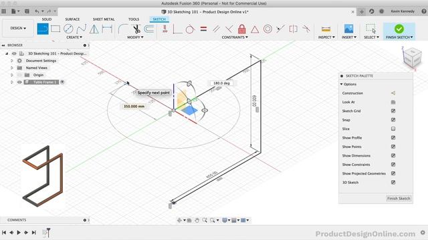Image resolution: width=428 pixels, height=240 pixels.
Task: Switch to the Solid tab
Action: [47, 19]
